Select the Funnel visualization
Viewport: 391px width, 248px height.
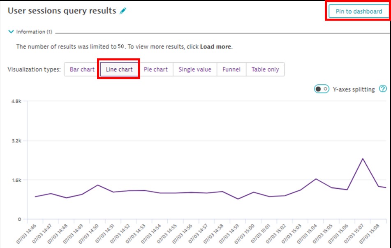pos(231,69)
